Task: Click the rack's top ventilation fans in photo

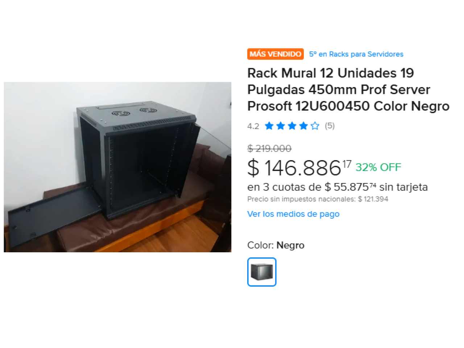Action: click(x=134, y=112)
